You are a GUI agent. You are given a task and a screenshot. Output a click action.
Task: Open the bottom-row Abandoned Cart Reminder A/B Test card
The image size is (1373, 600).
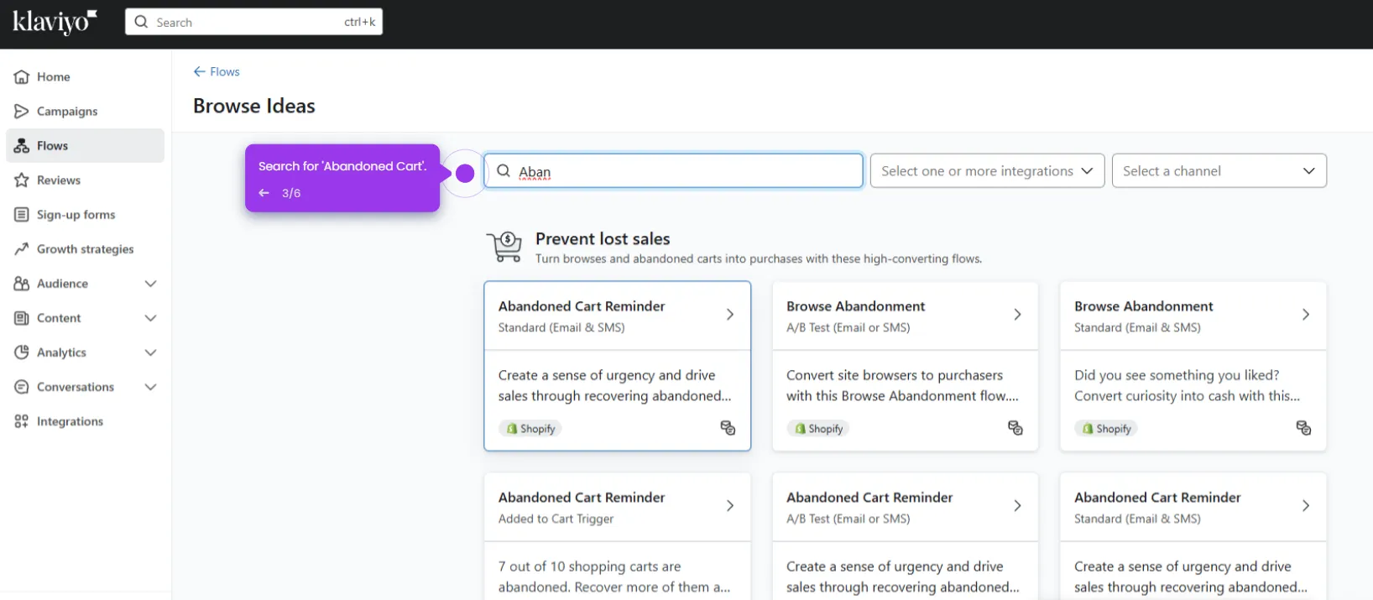tap(905, 536)
